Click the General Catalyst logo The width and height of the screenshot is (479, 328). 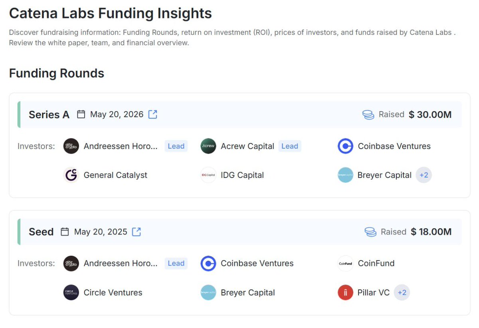click(71, 175)
